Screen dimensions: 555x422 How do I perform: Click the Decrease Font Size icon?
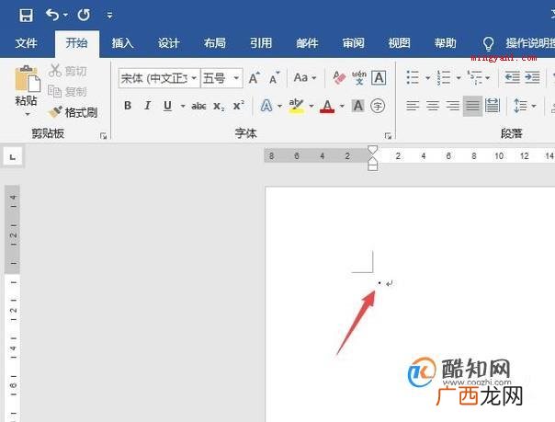point(275,78)
